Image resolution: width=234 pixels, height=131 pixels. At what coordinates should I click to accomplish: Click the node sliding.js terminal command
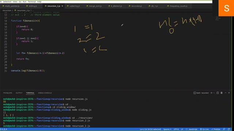(82, 110)
